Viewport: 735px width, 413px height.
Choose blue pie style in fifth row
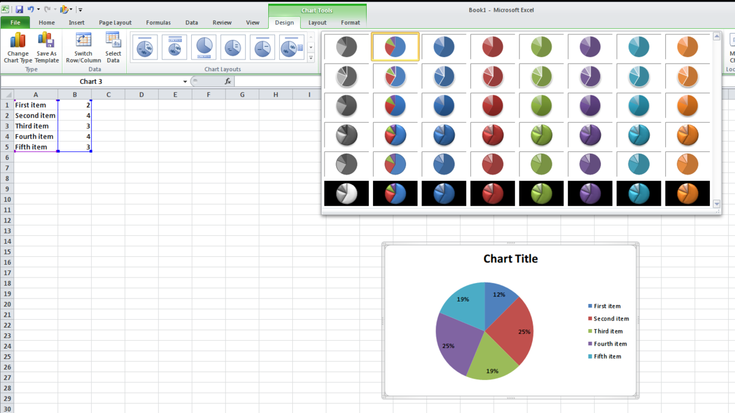coord(444,164)
